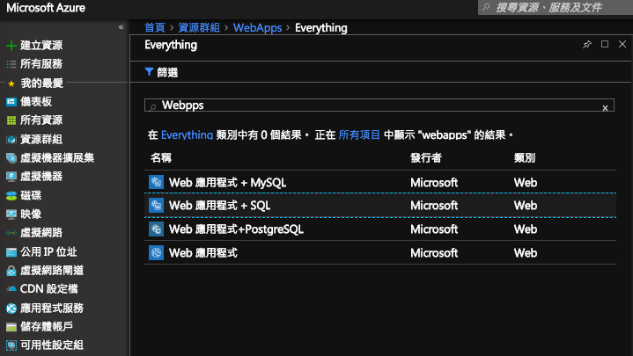Open the All services list icon
This screenshot has height=356, width=633.
(x=11, y=64)
